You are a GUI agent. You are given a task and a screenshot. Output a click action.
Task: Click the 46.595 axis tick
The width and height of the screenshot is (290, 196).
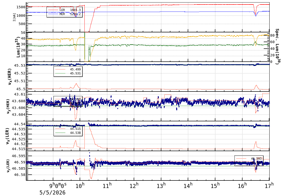19,156
